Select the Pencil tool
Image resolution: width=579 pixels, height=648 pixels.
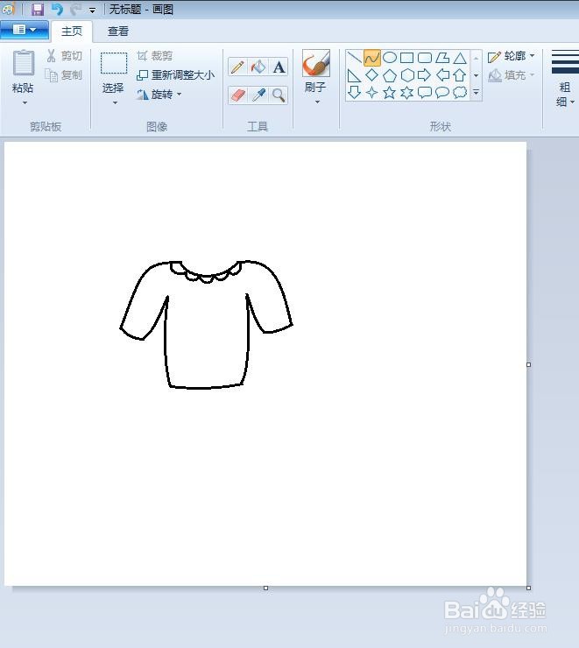point(237,67)
